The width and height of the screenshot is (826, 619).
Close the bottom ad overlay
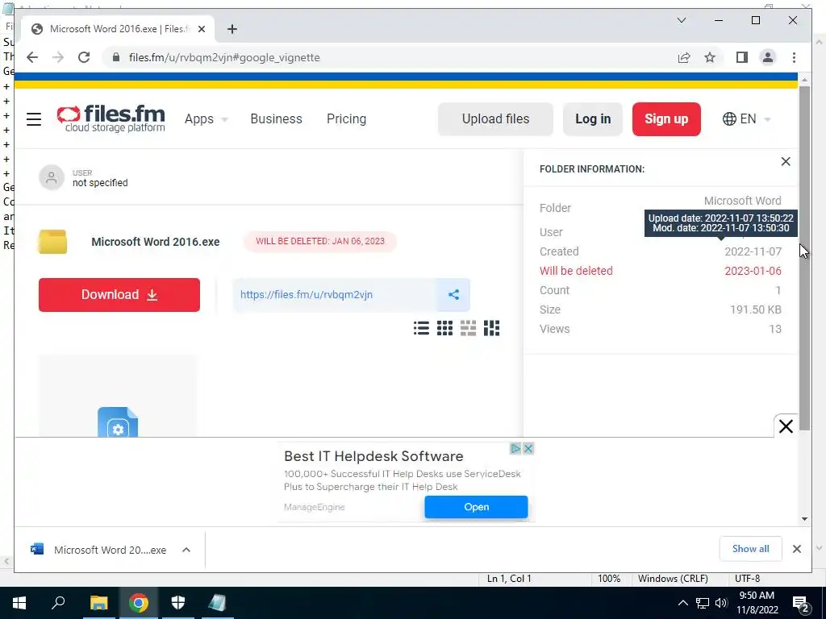point(786,426)
